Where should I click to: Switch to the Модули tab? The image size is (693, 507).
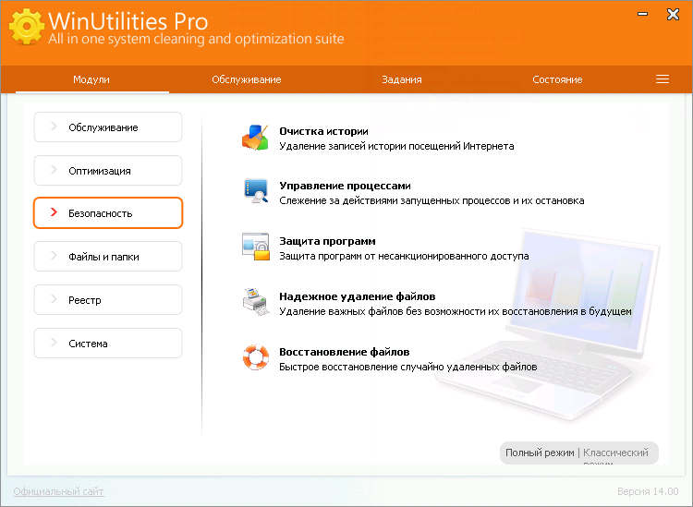(x=91, y=79)
